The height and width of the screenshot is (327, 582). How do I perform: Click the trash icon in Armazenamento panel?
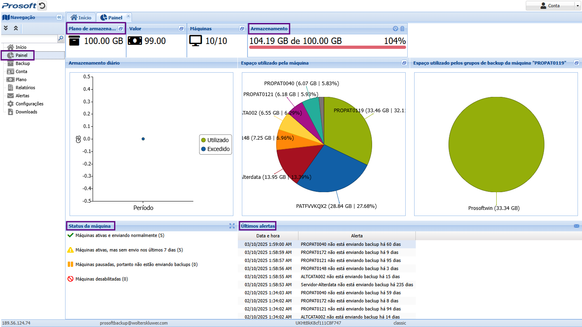402,29
